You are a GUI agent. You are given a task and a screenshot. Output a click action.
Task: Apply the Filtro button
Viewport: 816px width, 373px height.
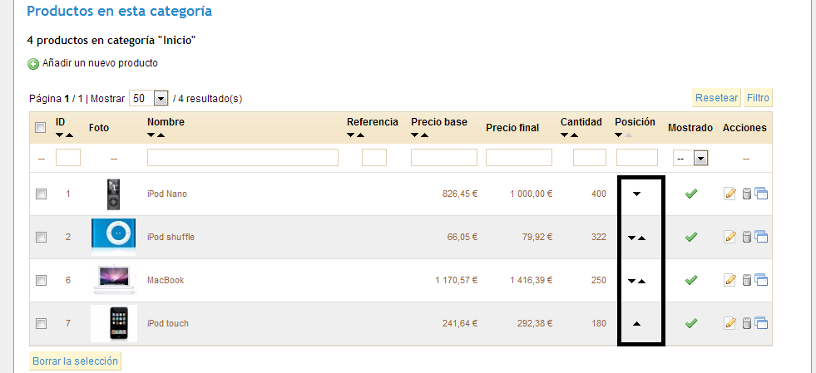tap(757, 98)
